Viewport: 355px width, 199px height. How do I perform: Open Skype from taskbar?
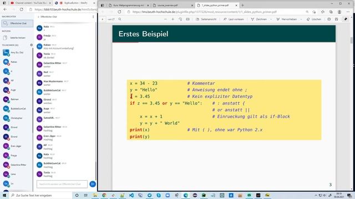pos(159,195)
